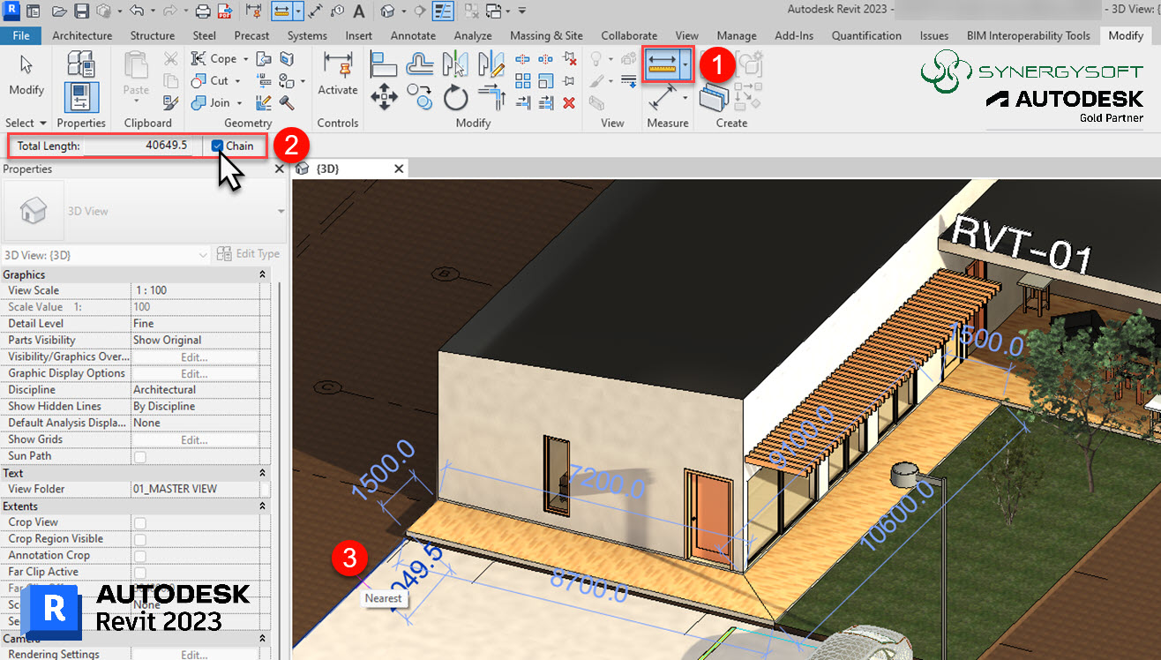The image size is (1161, 660).
Task: Enable the Crop View checkbox
Action: click(x=139, y=522)
